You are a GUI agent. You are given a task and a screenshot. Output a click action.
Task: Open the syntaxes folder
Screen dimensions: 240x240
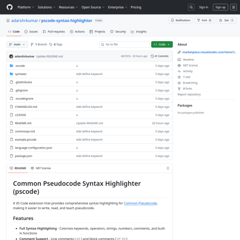point(21,74)
